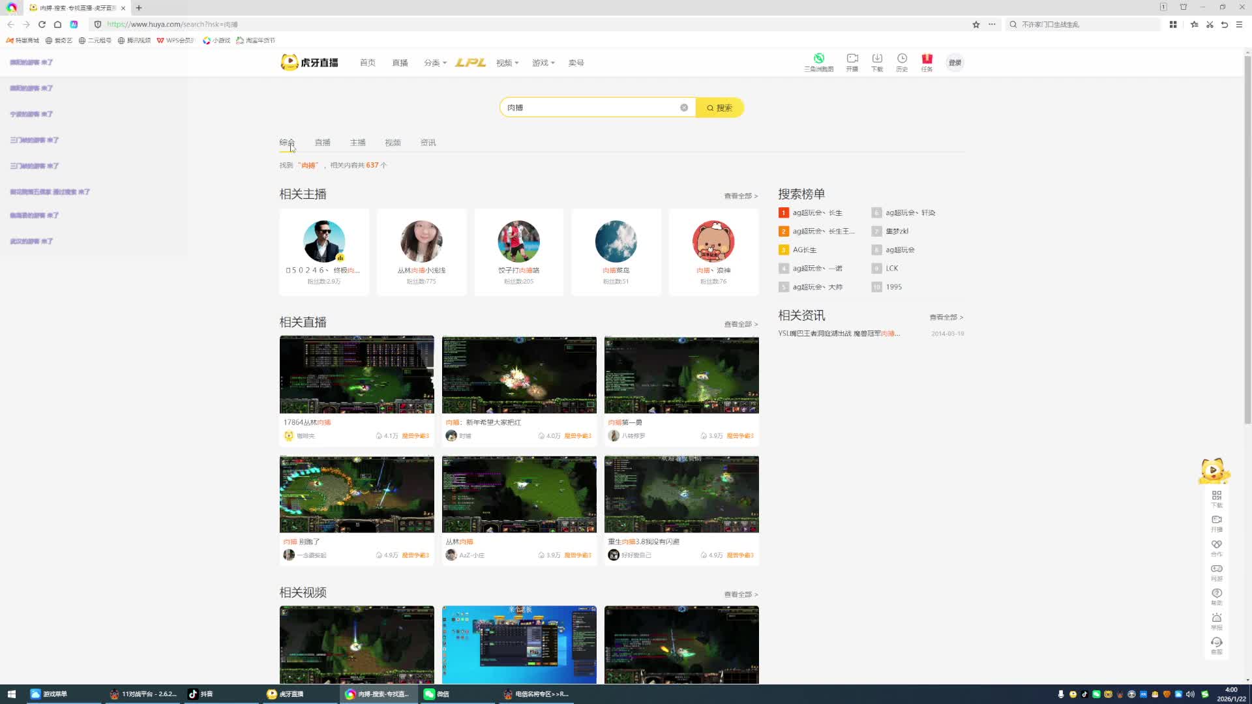Open 微信 from the Windows taskbar
This screenshot has height=704, width=1252.
(437, 694)
